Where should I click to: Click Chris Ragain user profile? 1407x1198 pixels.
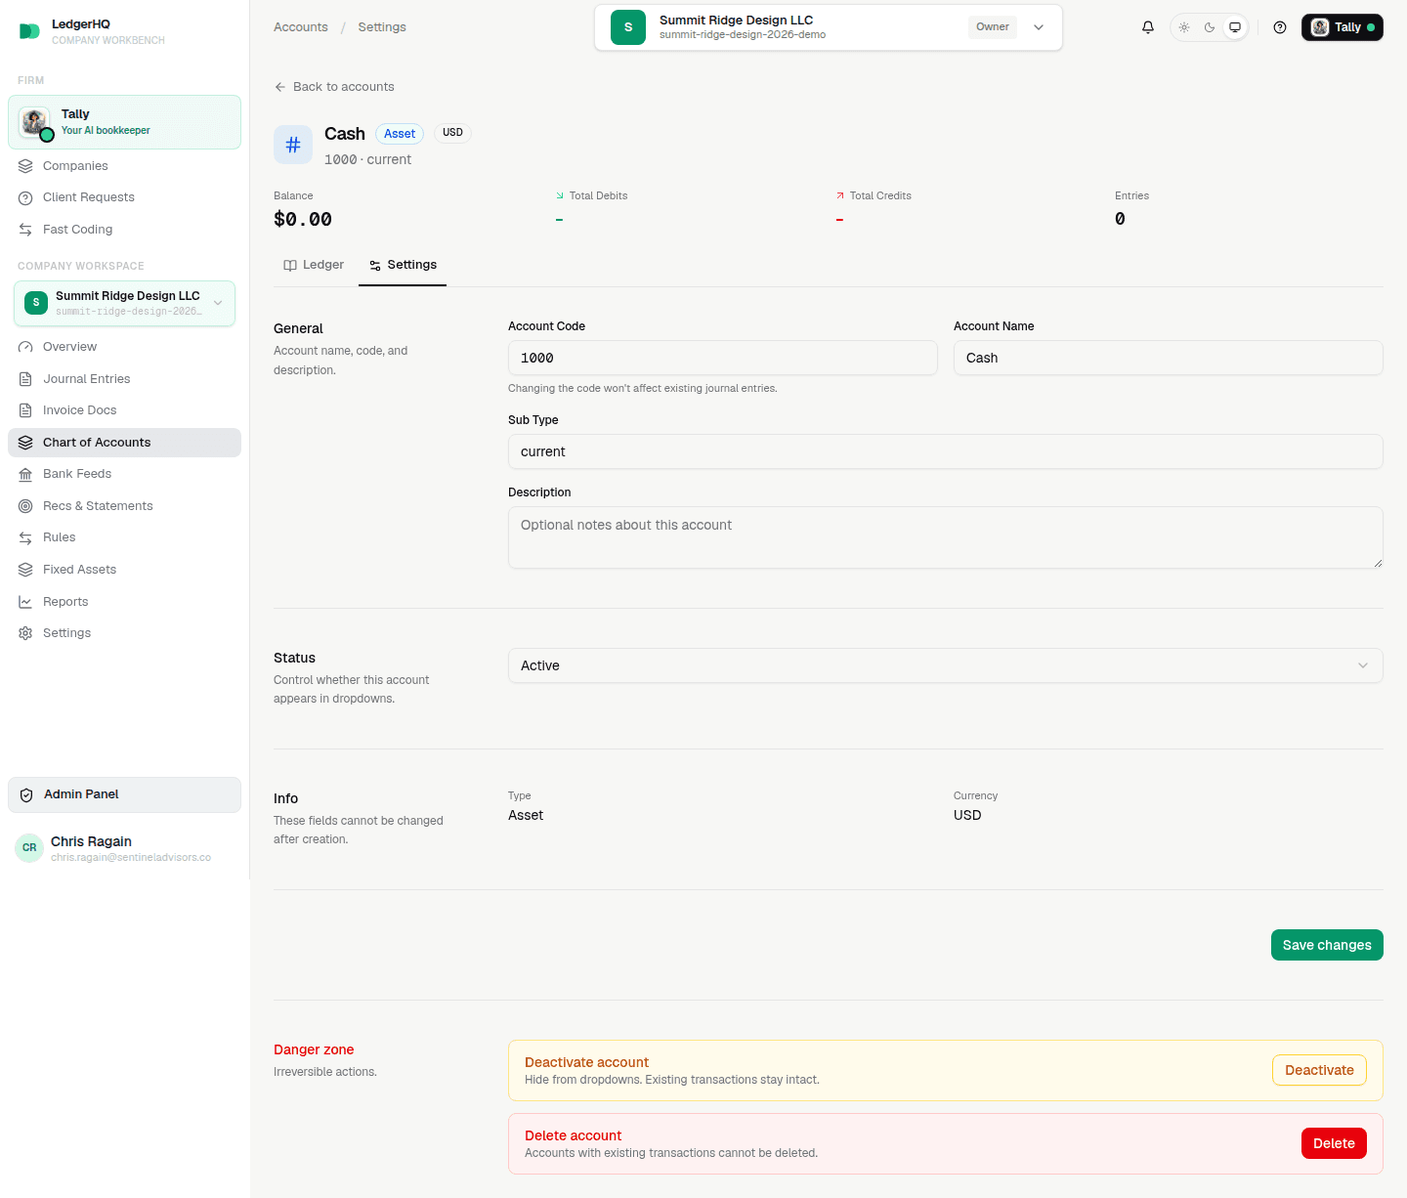(124, 848)
